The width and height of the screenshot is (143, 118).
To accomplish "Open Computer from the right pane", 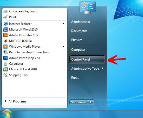I will 78,50.
